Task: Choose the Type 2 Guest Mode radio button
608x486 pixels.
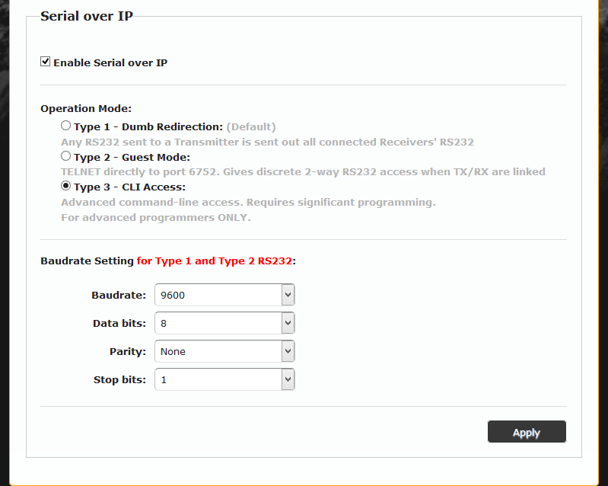Action: (x=66, y=156)
